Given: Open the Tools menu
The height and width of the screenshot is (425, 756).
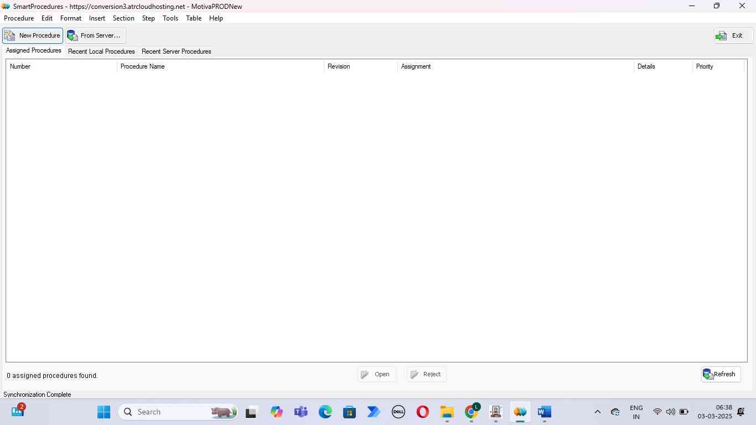Looking at the screenshot, I should 170,18.
